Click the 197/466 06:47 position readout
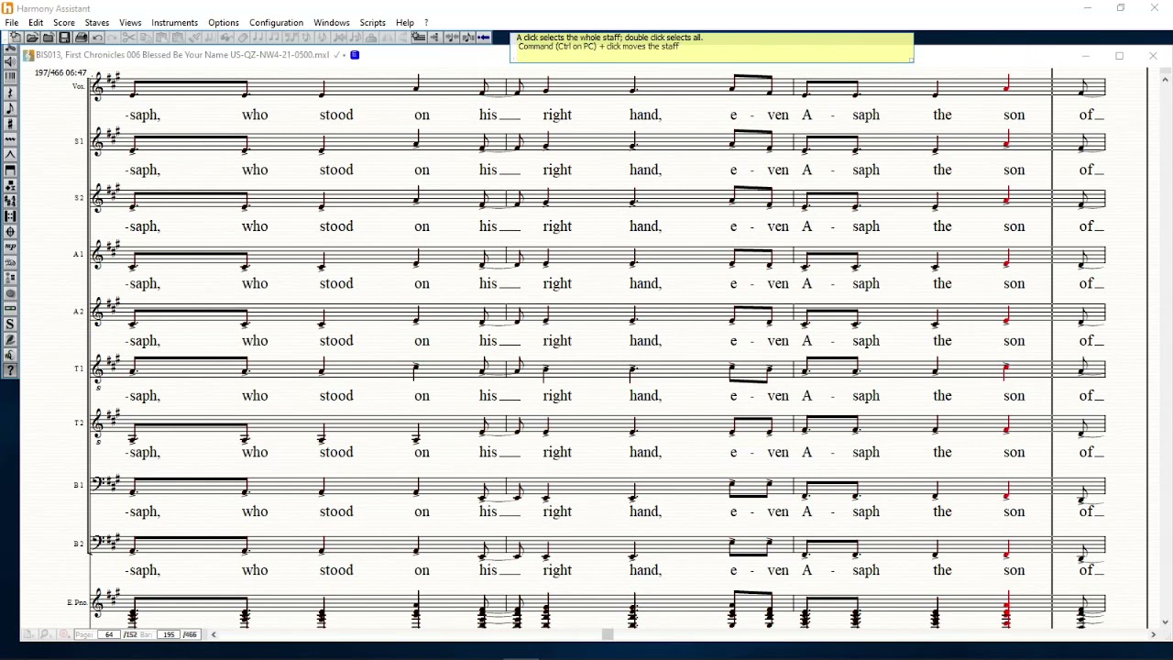 (x=60, y=72)
